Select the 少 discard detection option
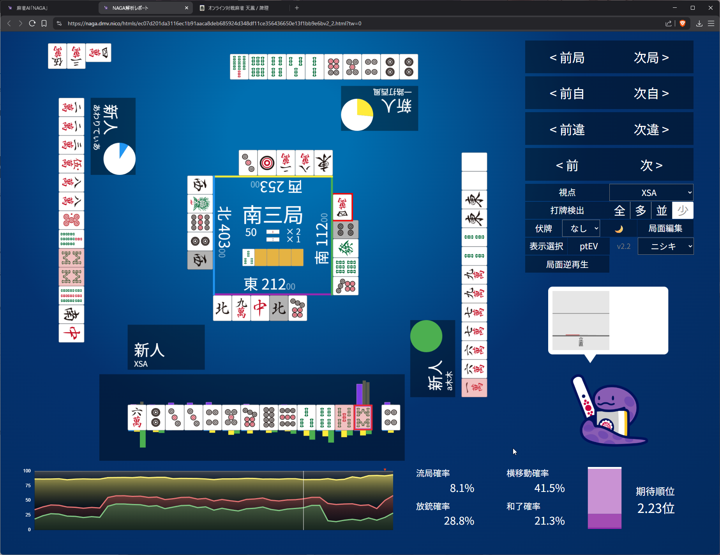 pyautogui.click(x=683, y=211)
